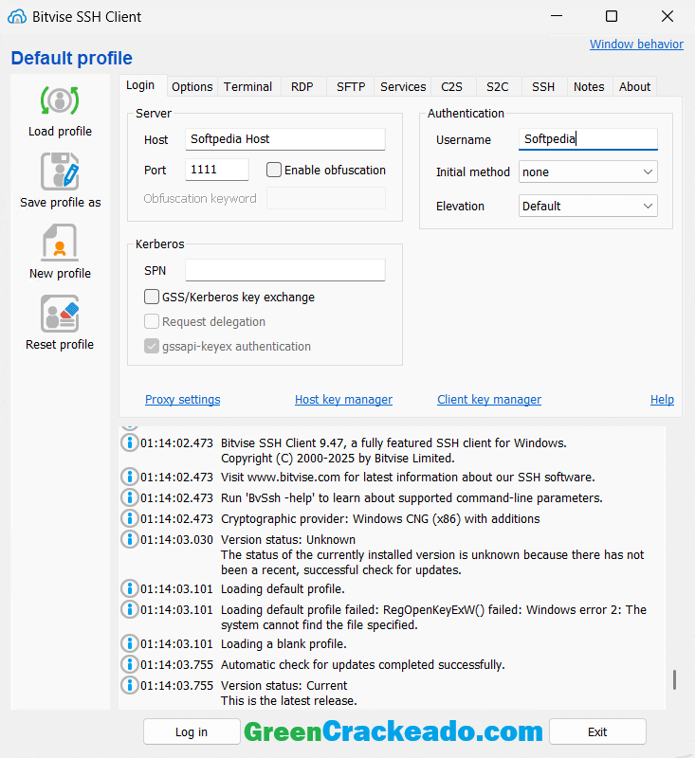Click info icon beside 'Visit www.bitvise.com' log entry
Image resolution: width=695 pixels, height=758 pixels.
point(129,477)
